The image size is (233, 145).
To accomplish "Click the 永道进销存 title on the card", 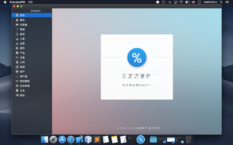I will click(x=136, y=76).
